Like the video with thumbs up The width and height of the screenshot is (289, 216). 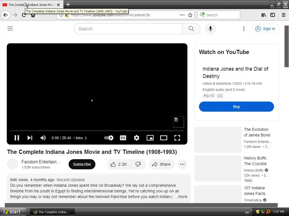[119, 164]
